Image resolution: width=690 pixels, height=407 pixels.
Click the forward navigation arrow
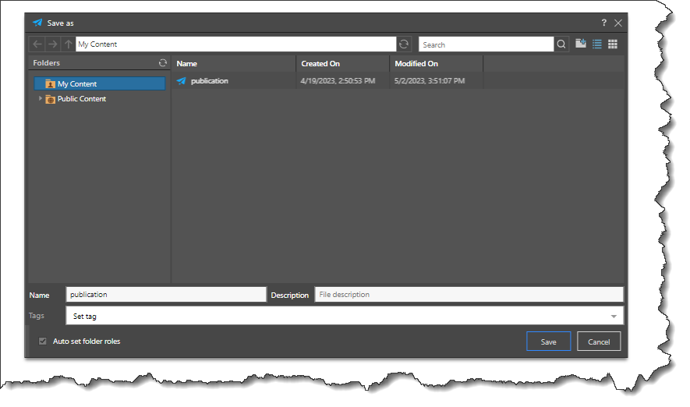pyautogui.click(x=53, y=44)
